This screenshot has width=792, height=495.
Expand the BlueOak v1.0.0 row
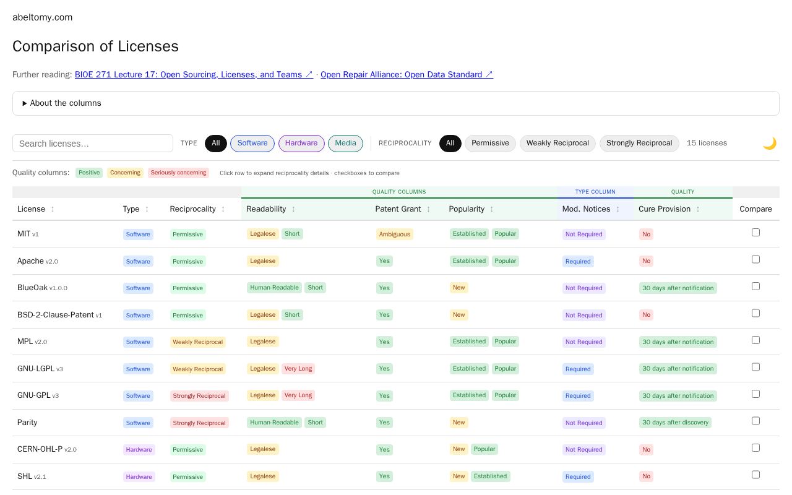tap(396, 288)
